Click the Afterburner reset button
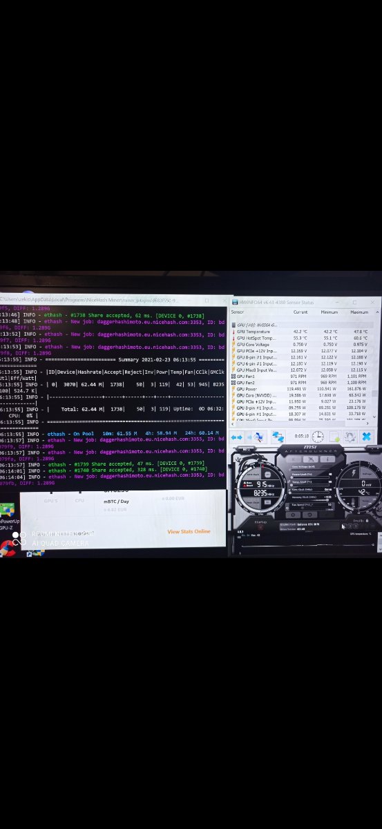382x829 pixels. click(309, 515)
